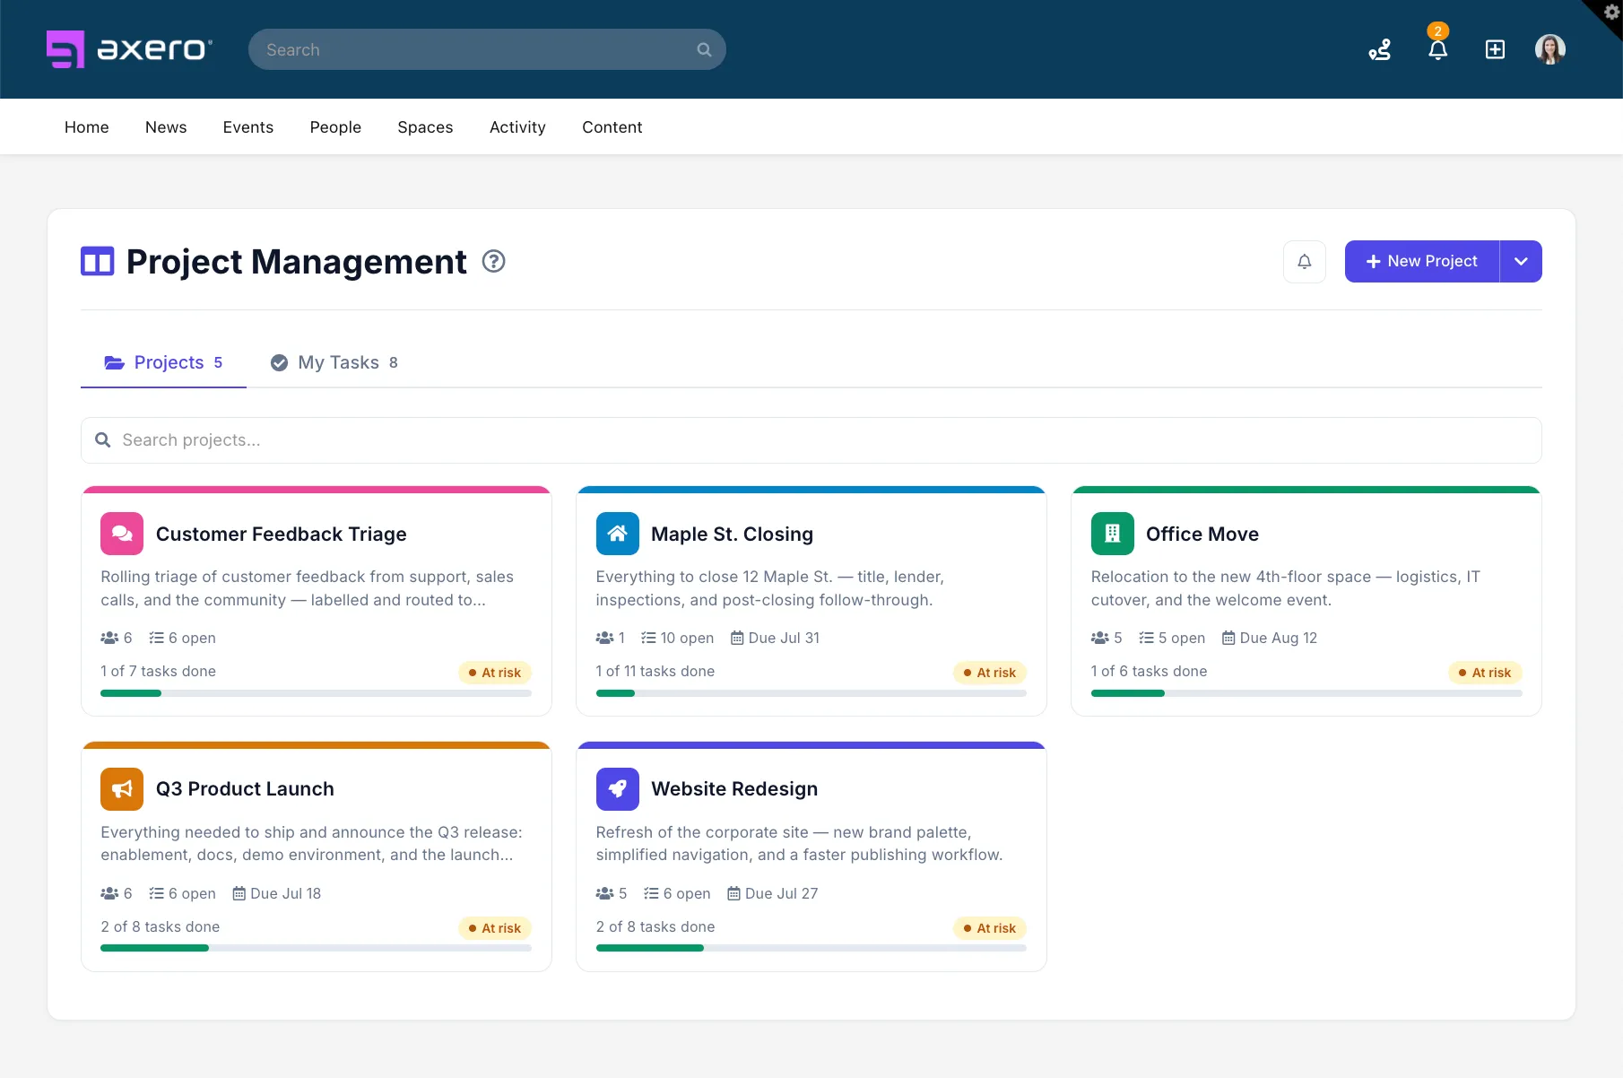Click At risk badge on Maple St. Closing
The image size is (1623, 1078).
coord(990,673)
